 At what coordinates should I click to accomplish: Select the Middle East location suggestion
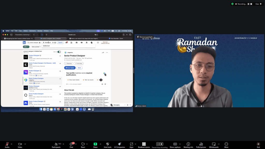[46, 46]
